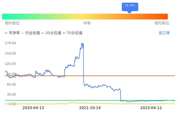Click the valuation gradient bar at its middle

pyautogui.click(x=85, y=16)
